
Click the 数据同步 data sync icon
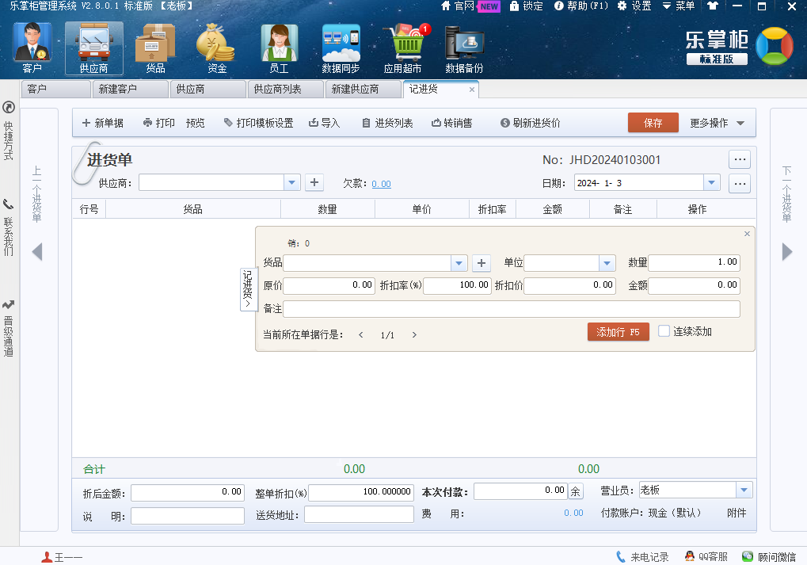(341, 48)
